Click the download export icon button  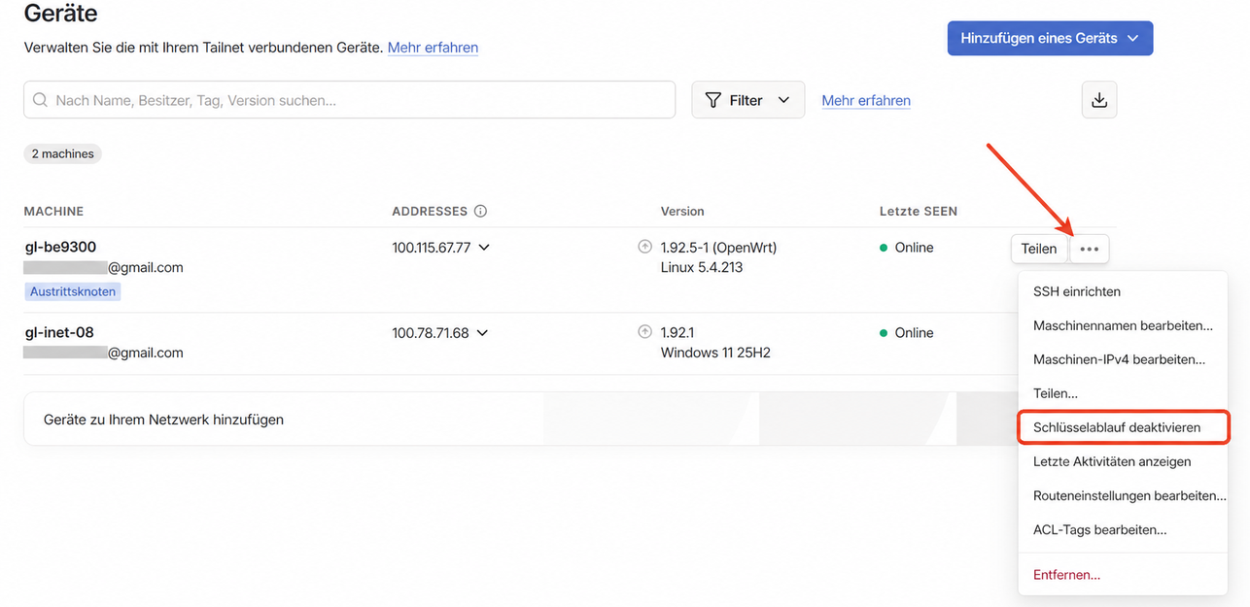1099,100
